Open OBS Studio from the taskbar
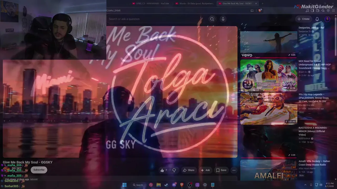Image resolution: width=337 pixels, height=189 pixels. [x=190, y=185]
